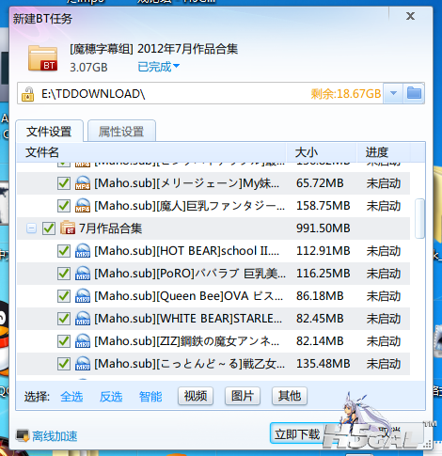The height and width of the screenshot is (456, 442).
Task: Click the MKV icon of the ZIZ file
Action: 83,341
